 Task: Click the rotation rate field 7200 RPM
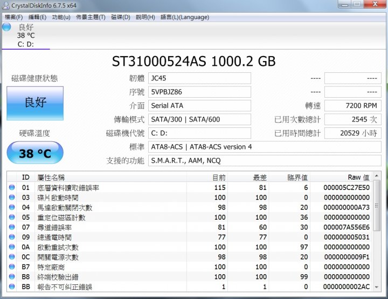[353, 106]
